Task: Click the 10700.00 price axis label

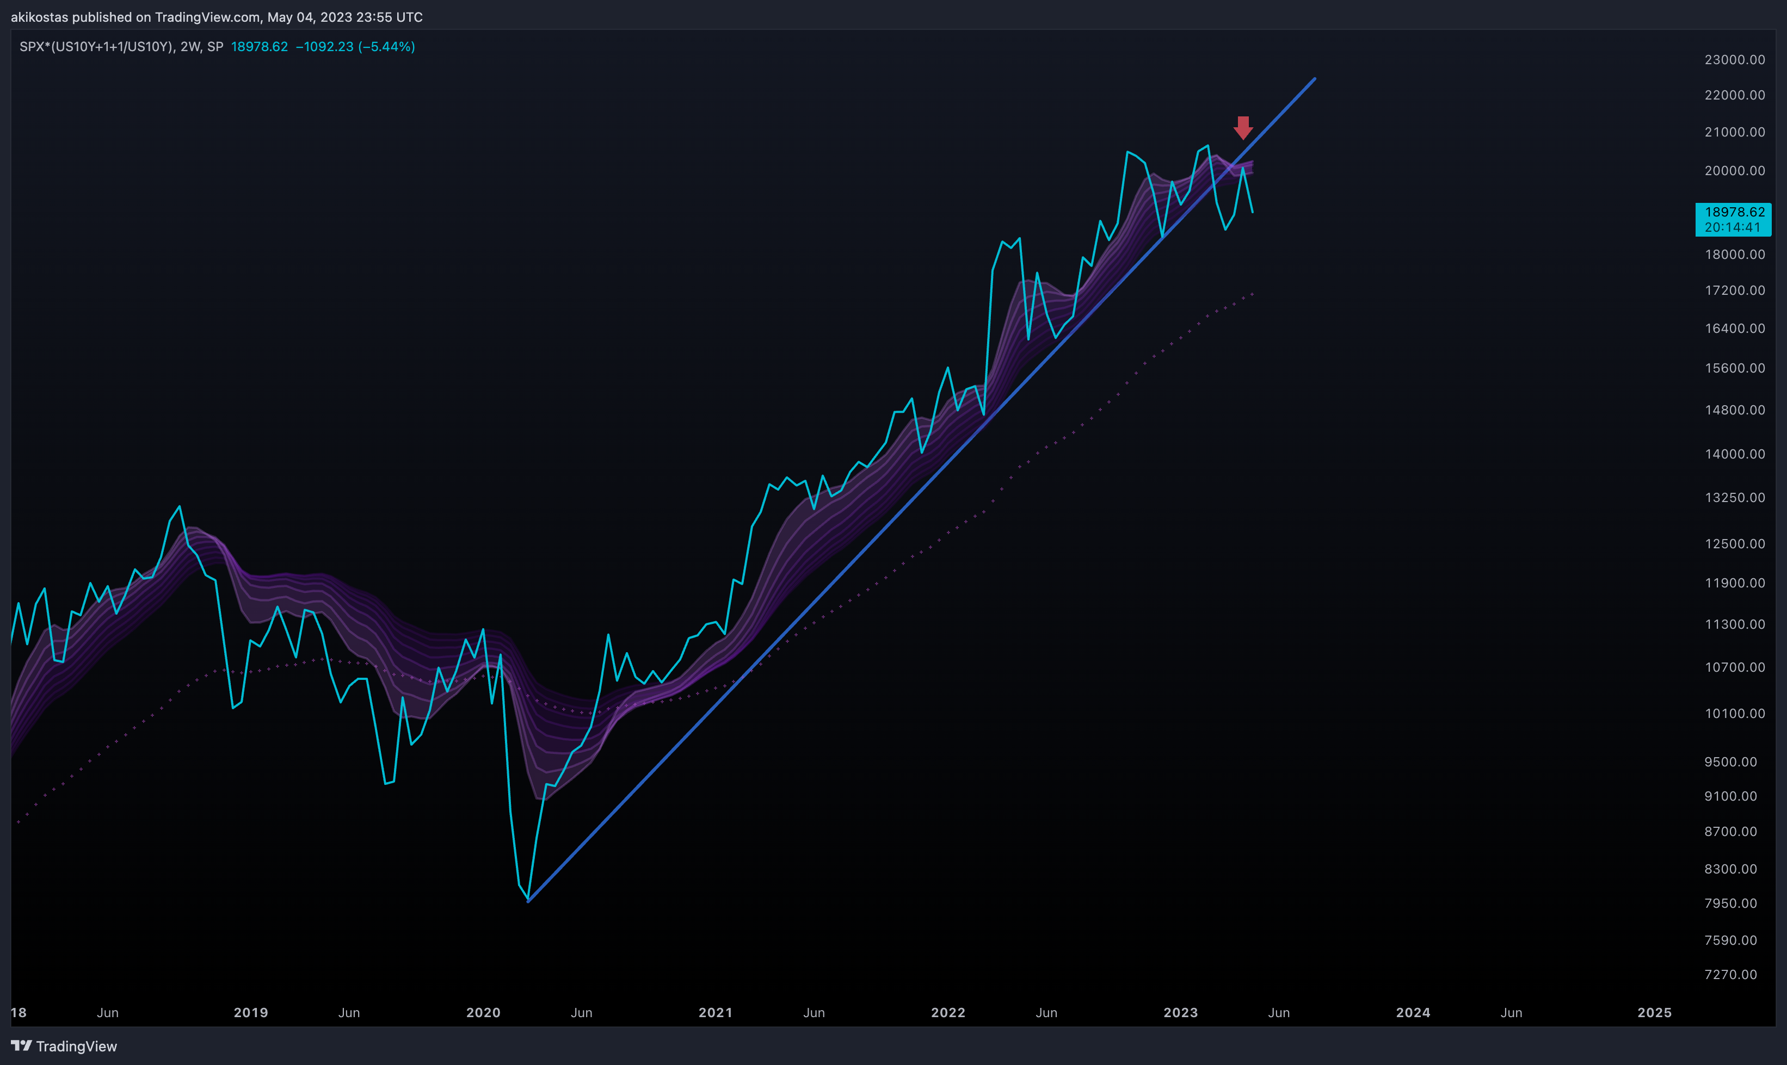Action: (1735, 667)
